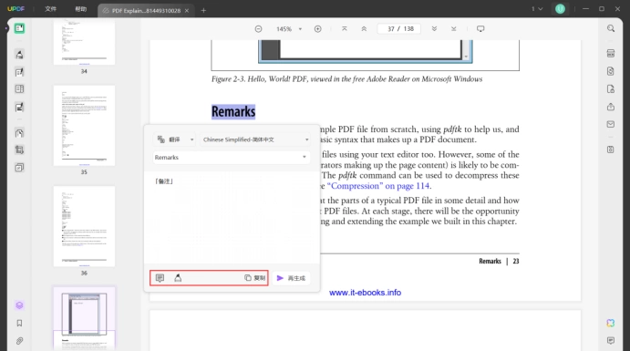Open the bookmark panel in left sidebar
The height and width of the screenshot is (351, 630).
pos(19,324)
